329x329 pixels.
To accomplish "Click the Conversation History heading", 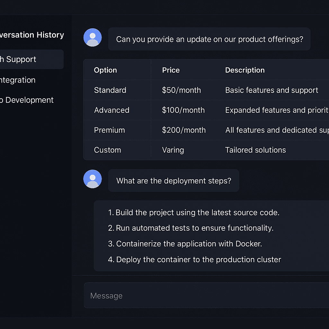I will [31, 35].
